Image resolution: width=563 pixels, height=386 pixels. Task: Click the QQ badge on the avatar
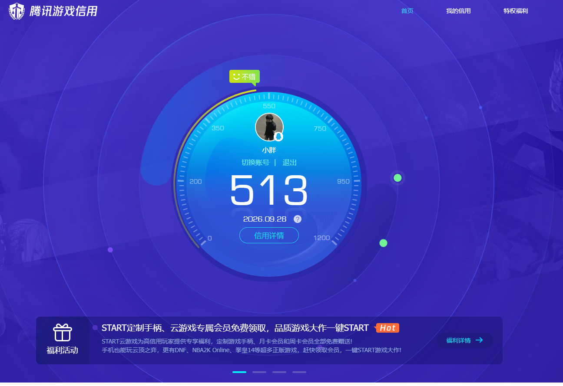pyautogui.click(x=278, y=137)
